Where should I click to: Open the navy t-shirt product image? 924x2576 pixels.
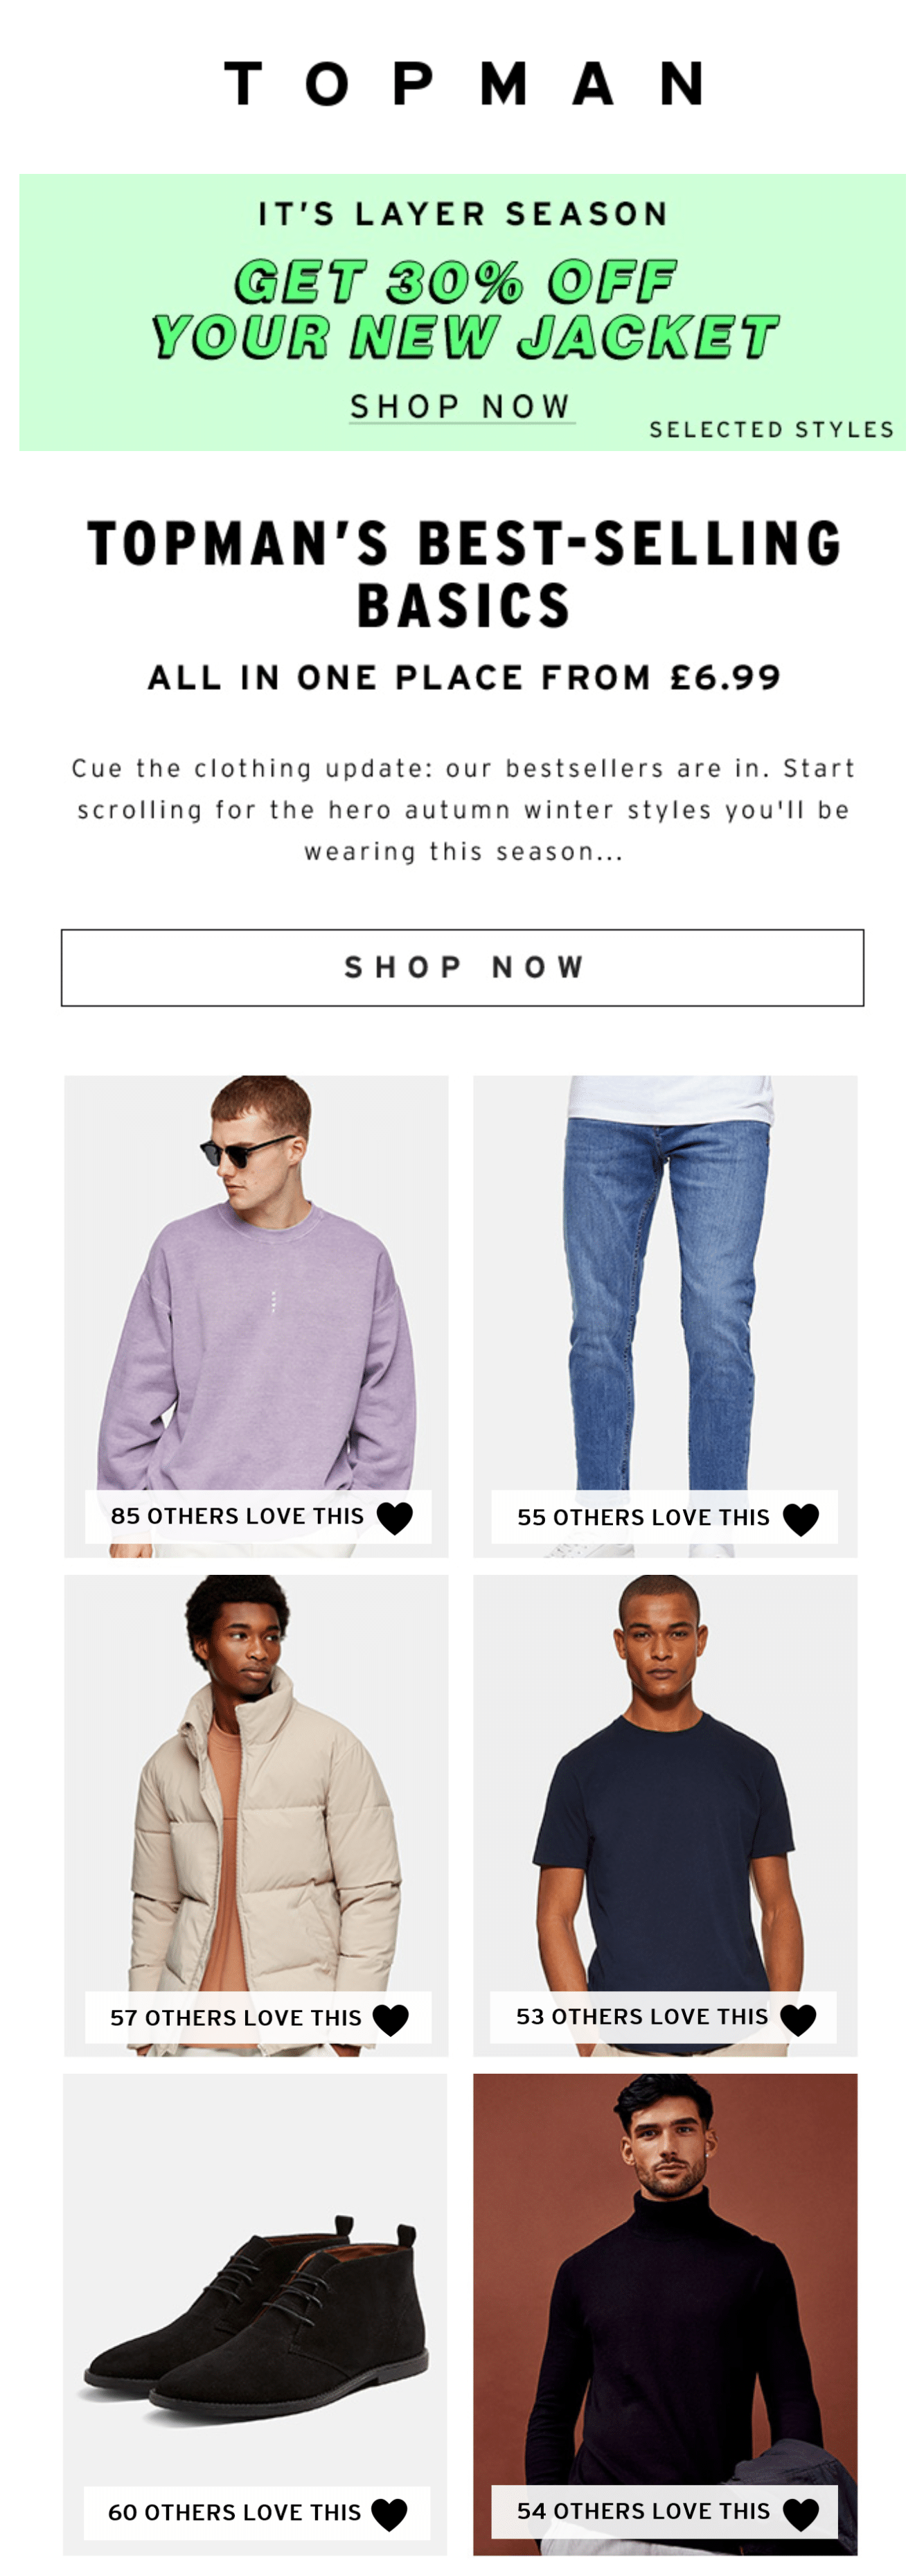click(665, 1815)
